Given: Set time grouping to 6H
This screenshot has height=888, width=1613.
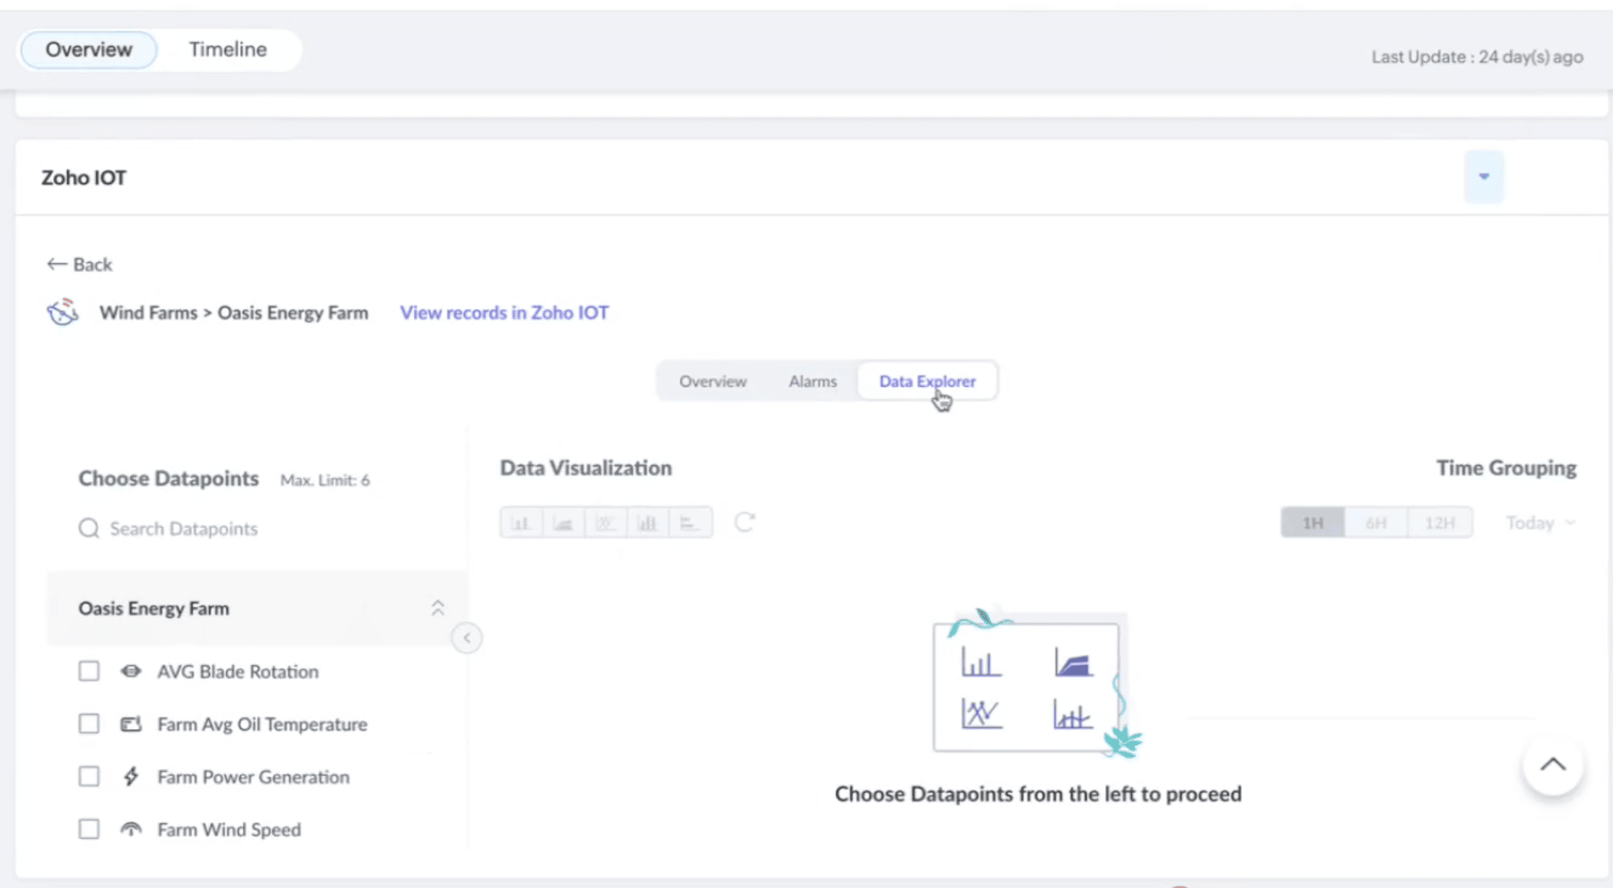Looking at the screenshot, I should [1376, 523].
